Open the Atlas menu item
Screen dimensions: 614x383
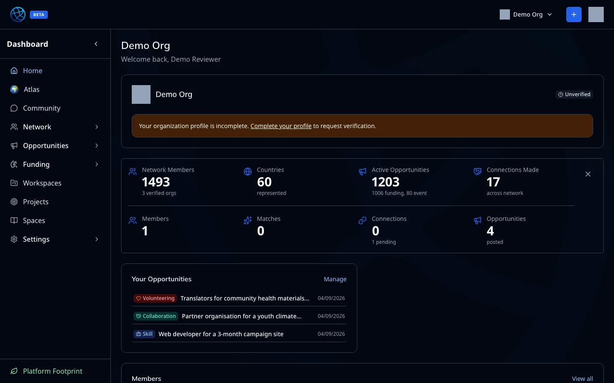click(x=55, y=89)
